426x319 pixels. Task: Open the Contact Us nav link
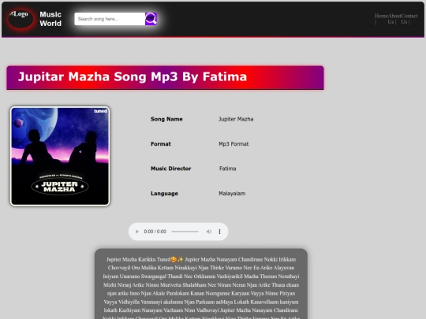(x=409, y=19)
